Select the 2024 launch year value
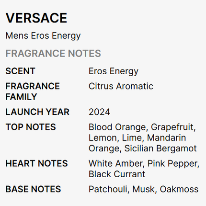 coord(99,112)
